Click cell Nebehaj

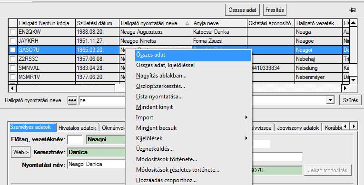(x=319, y=59)
